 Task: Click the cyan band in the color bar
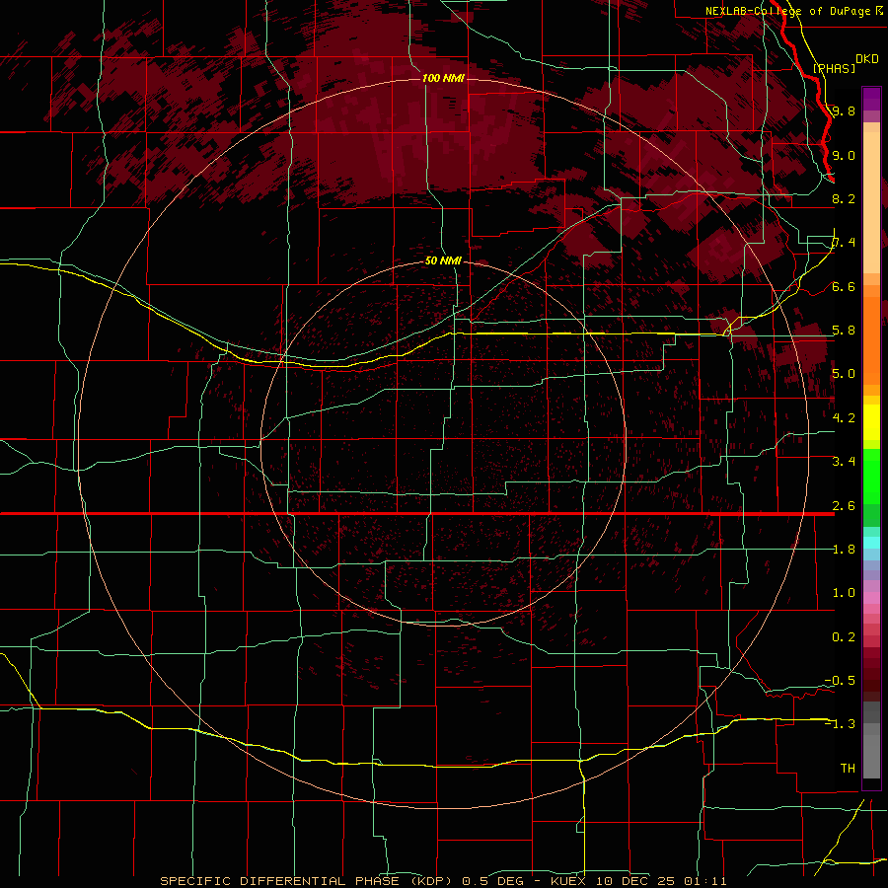coord(871,543)
